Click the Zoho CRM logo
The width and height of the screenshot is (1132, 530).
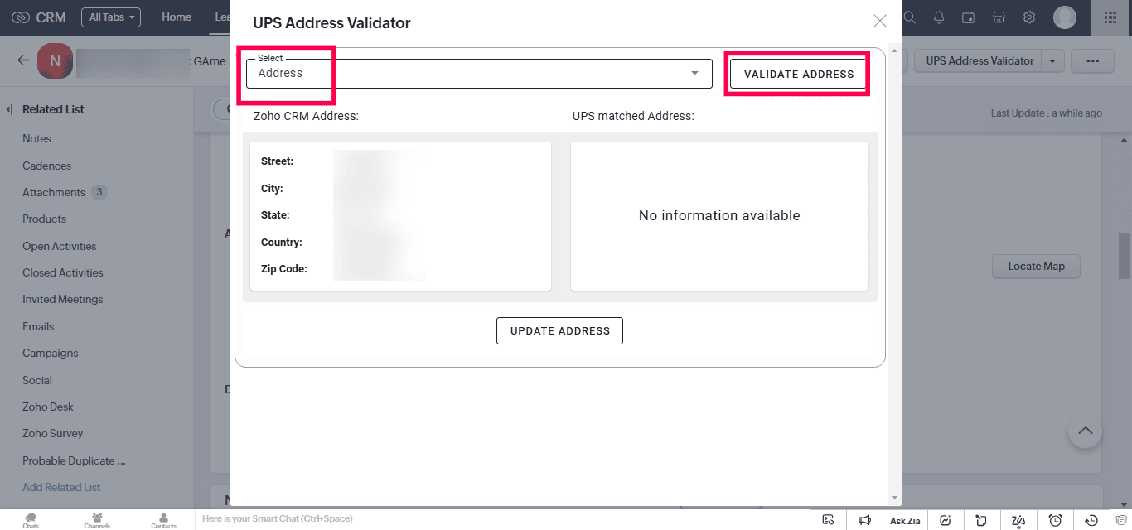(x=39, y=17)
